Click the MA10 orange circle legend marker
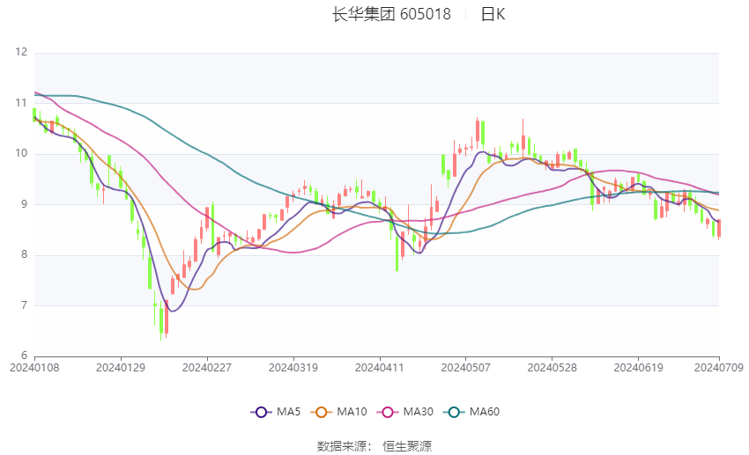749x455 pixels. point(322,411)
